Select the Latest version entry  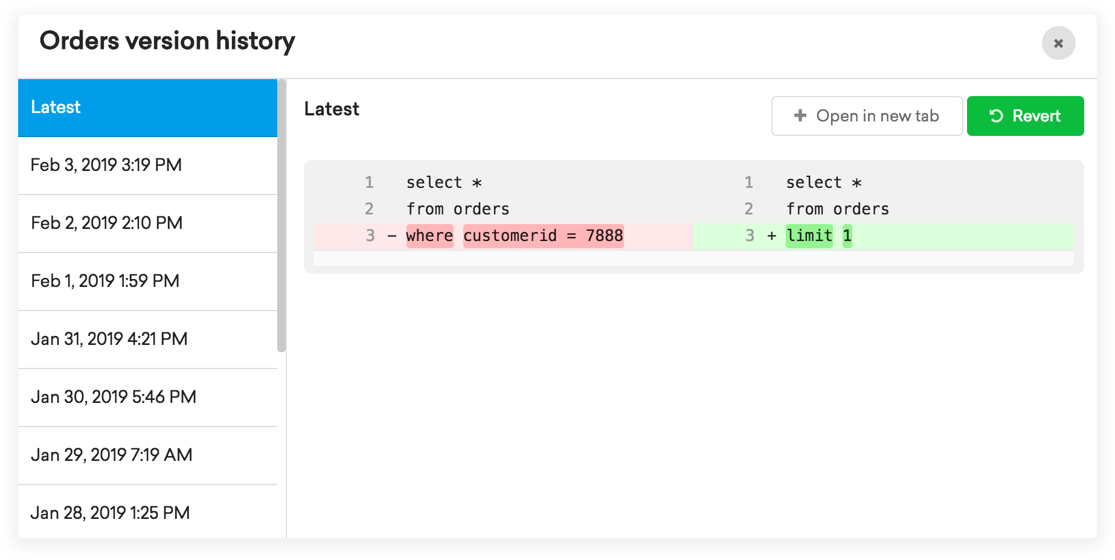coord(147,108)
